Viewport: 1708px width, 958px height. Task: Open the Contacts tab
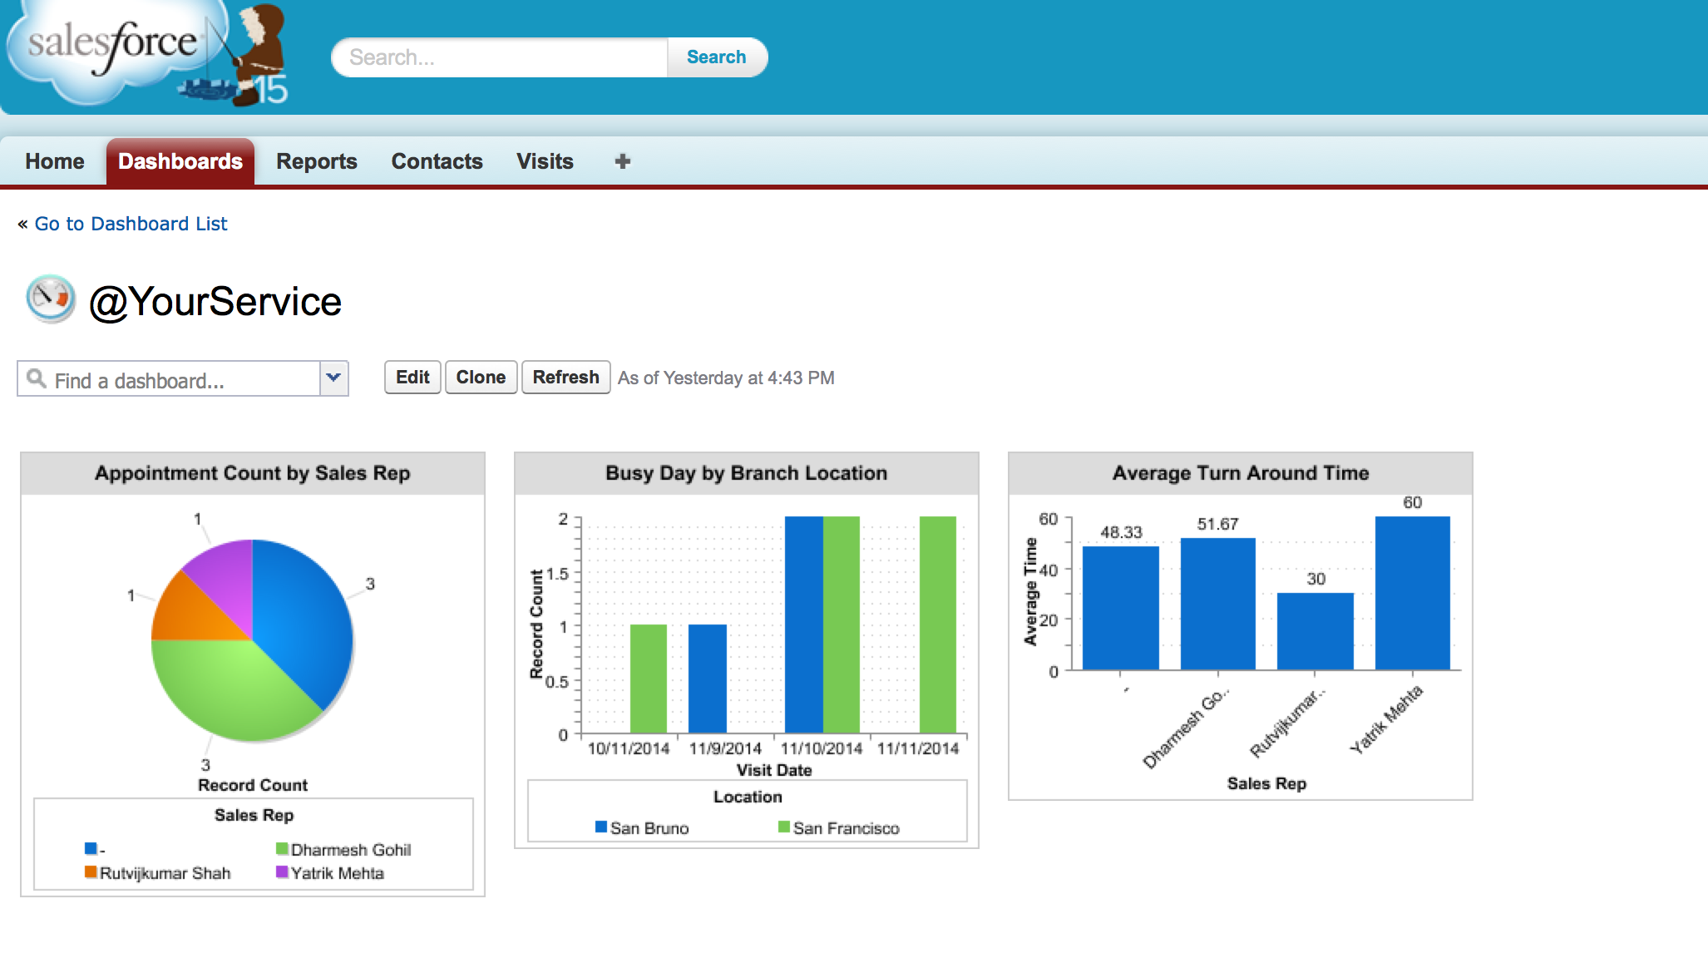click(x=437, y=161)
